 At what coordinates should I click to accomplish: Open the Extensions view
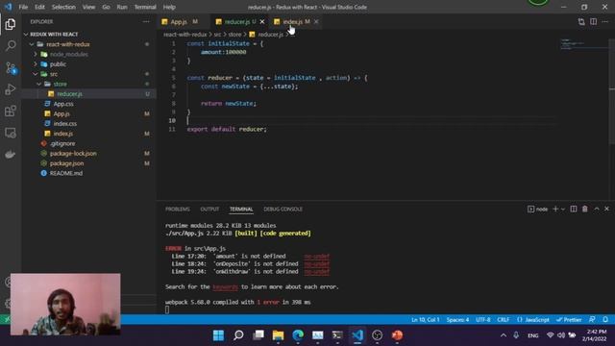(x=11, y=111)
